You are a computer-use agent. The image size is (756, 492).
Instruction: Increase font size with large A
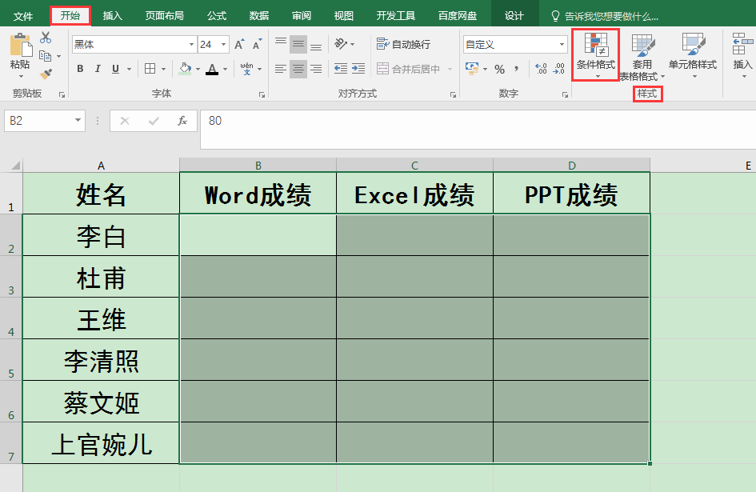(x=240, y=44)
